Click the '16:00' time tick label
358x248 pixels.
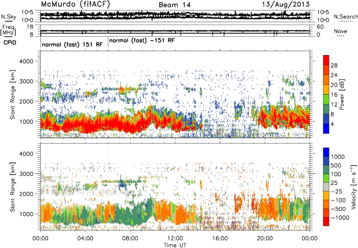click(220, 239)
